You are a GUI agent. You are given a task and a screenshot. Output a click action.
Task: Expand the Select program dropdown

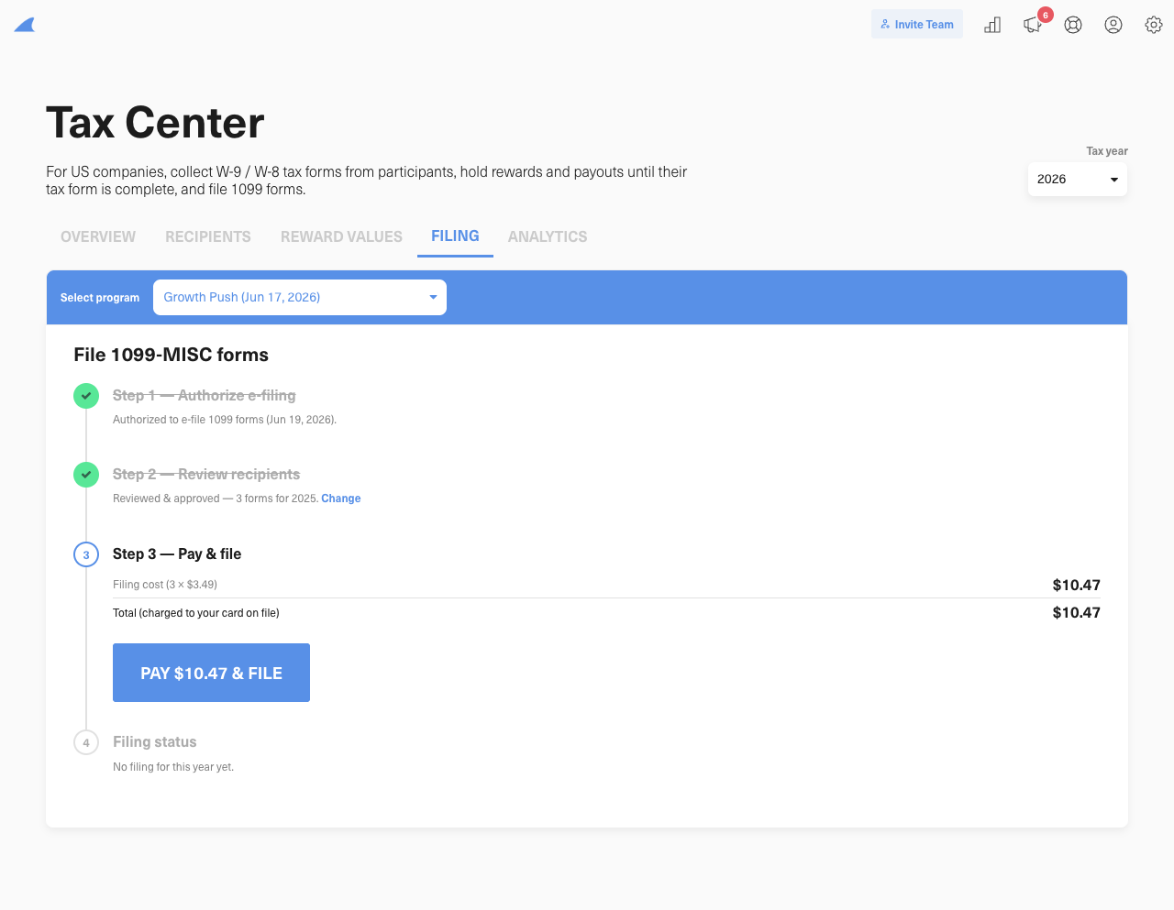[x=300, y=297]
